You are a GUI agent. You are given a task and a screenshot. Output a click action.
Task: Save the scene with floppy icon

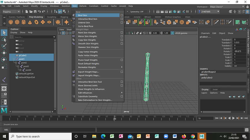coord(35,11)
